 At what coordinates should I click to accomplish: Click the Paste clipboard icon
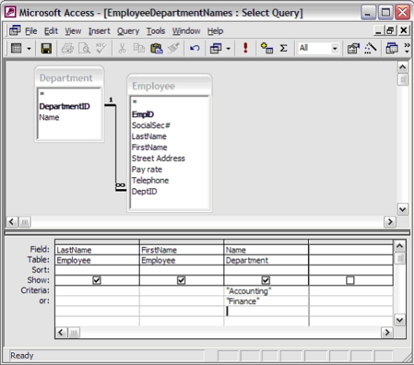(156, 49)
